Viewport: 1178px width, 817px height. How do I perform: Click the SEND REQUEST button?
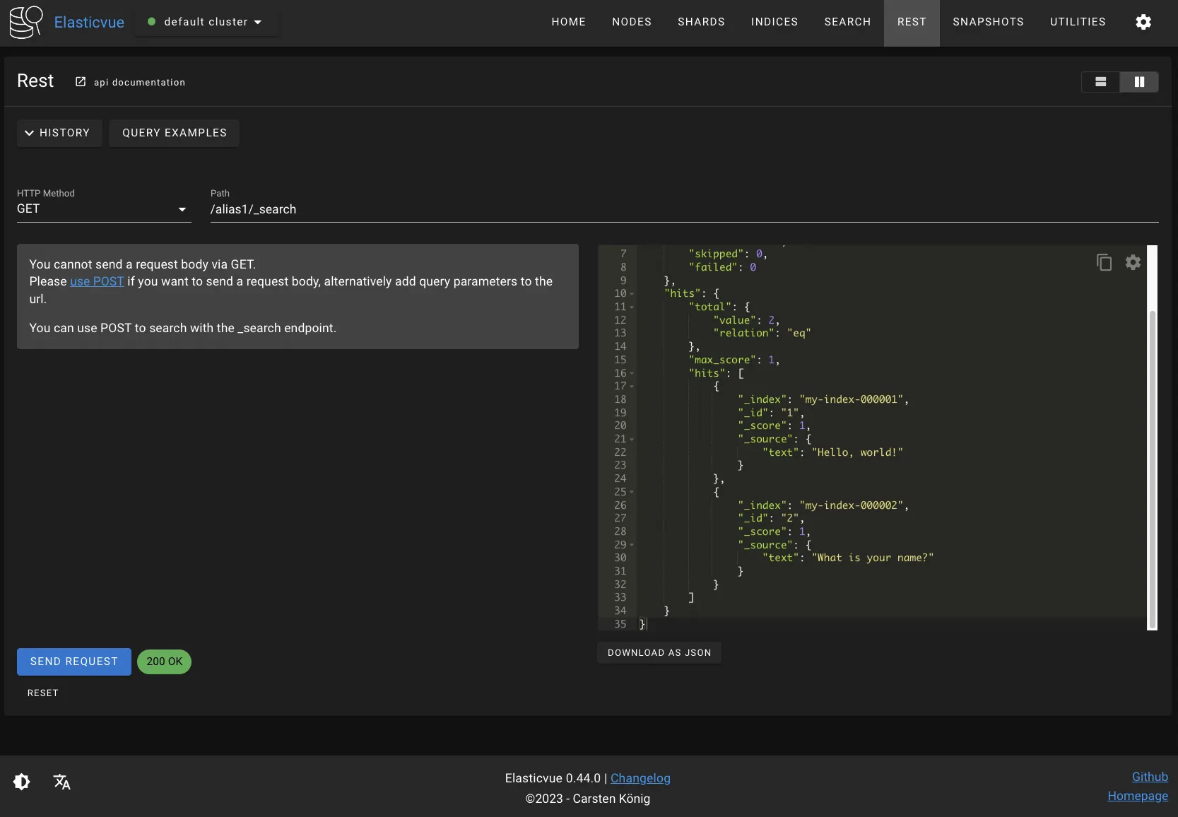tap(74, 662)
